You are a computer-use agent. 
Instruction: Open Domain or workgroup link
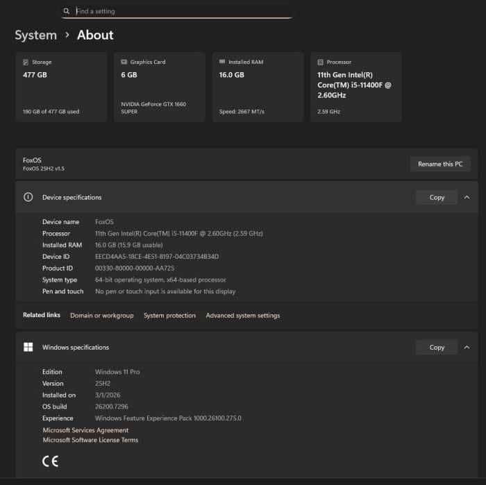click(x=101, y=315)
